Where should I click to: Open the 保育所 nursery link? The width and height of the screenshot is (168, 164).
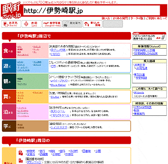(31, 154)
